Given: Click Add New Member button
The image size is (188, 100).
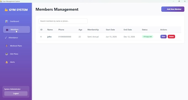Looking at the screenshot, I should point(173,9).
